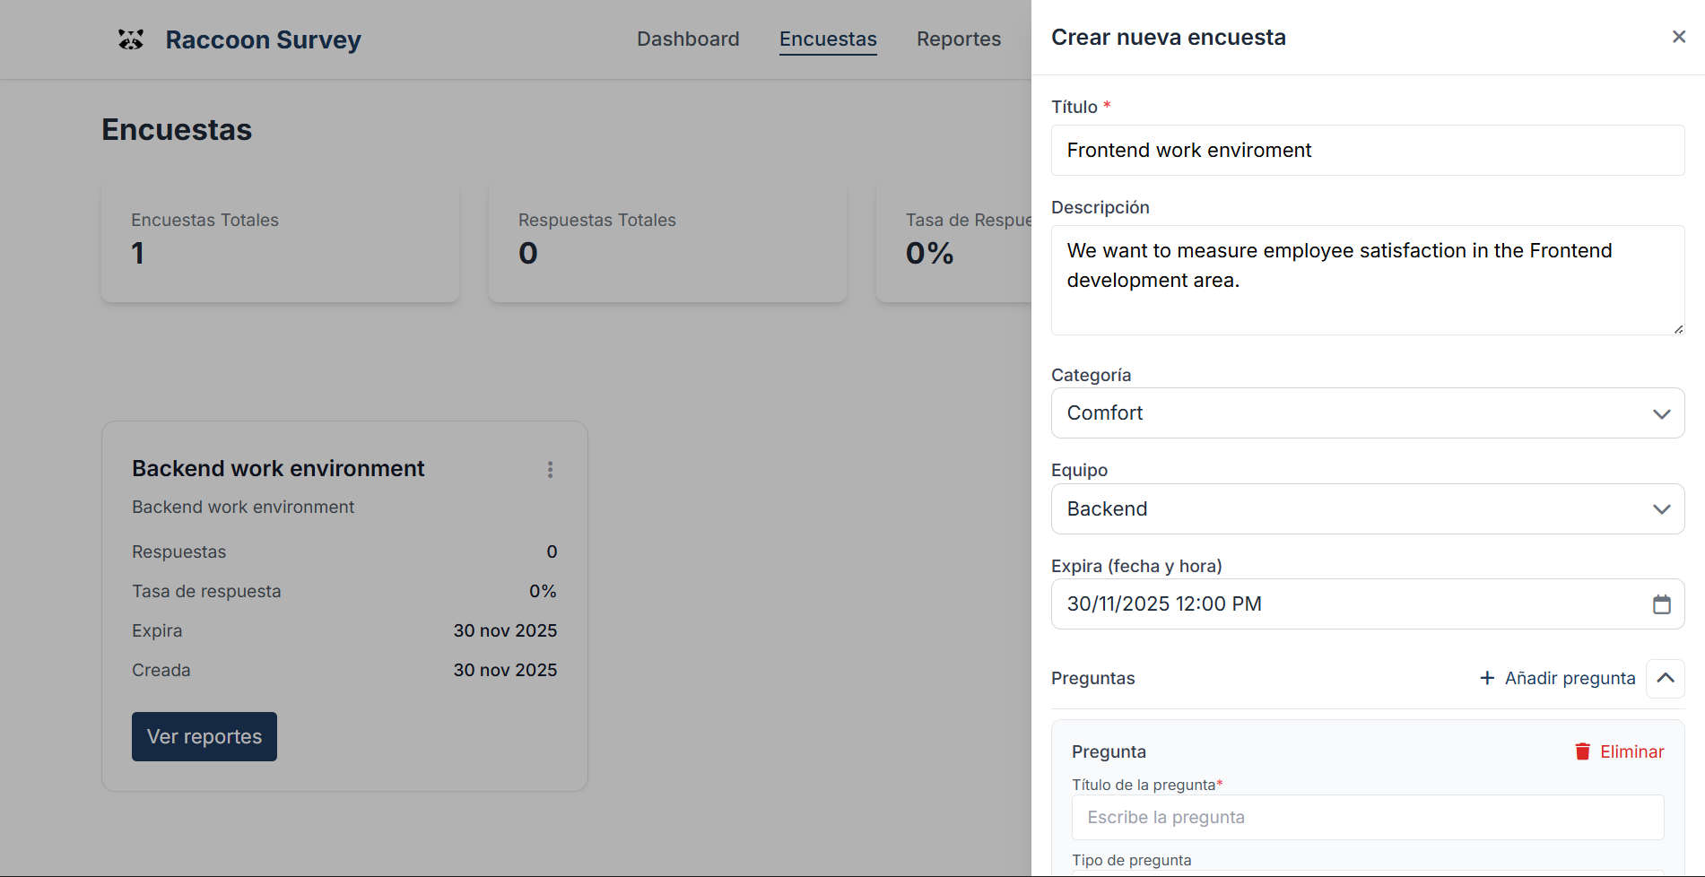Viewport: 1705px width, 877px height.
Task: Grab the Descripción textarea resize handle
Action: 1677,329
